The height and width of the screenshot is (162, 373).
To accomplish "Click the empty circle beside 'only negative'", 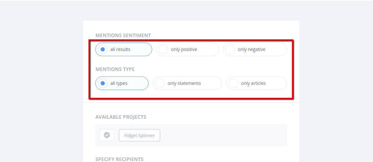I will pos(230,49).
